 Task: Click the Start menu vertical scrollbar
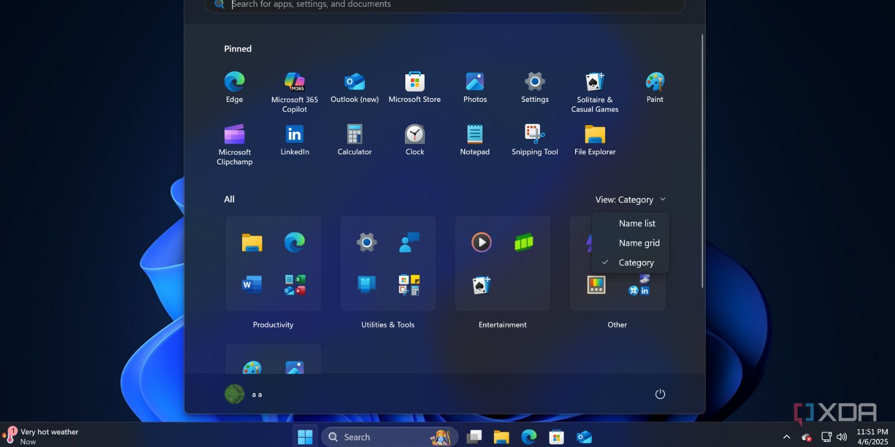pos(703,161)
